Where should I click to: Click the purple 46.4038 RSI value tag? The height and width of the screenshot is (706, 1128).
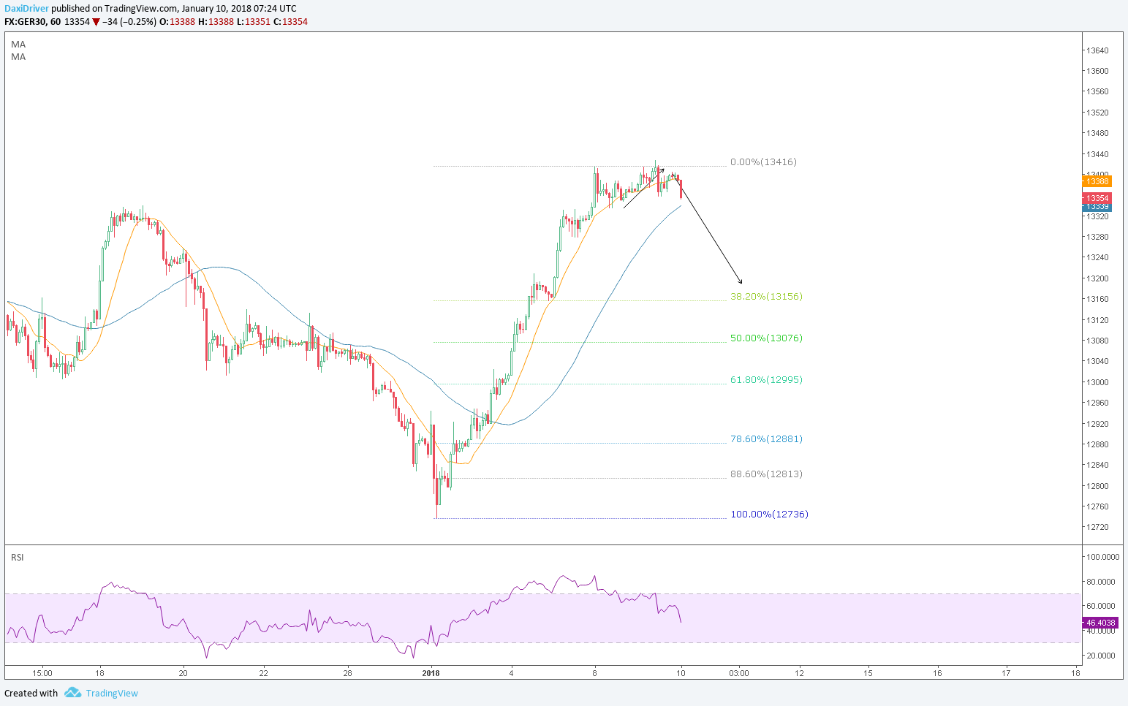pyautogui.click(x=1099, y=623)
